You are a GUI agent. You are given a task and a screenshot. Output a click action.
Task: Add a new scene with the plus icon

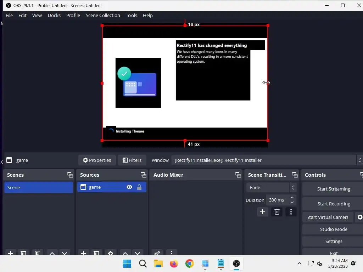click(x=10, y=253)
